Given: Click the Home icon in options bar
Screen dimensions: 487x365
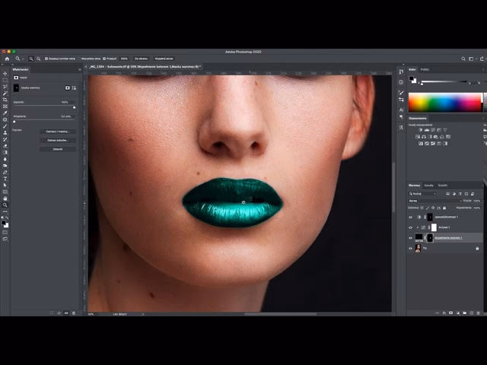Looking at the screenshot, I should coord(7,59).
